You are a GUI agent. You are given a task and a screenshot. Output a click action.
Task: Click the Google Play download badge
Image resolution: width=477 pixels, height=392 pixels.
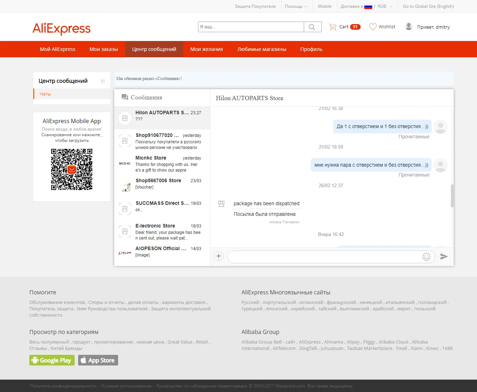52,360
